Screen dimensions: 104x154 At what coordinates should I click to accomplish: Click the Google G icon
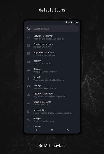[x=28, y=120]
